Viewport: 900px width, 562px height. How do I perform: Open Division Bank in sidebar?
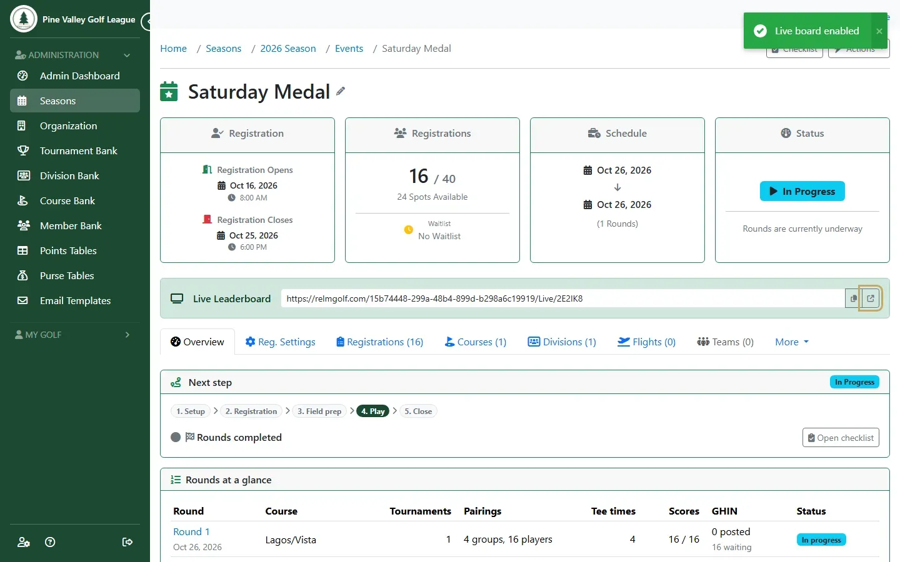pos(75,175)
